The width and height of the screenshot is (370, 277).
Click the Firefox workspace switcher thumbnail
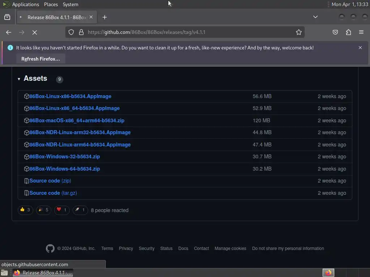tap(328, 273)
